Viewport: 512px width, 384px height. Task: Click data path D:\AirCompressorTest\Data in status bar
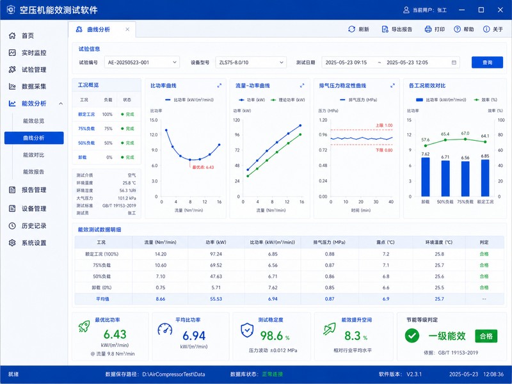173,374
